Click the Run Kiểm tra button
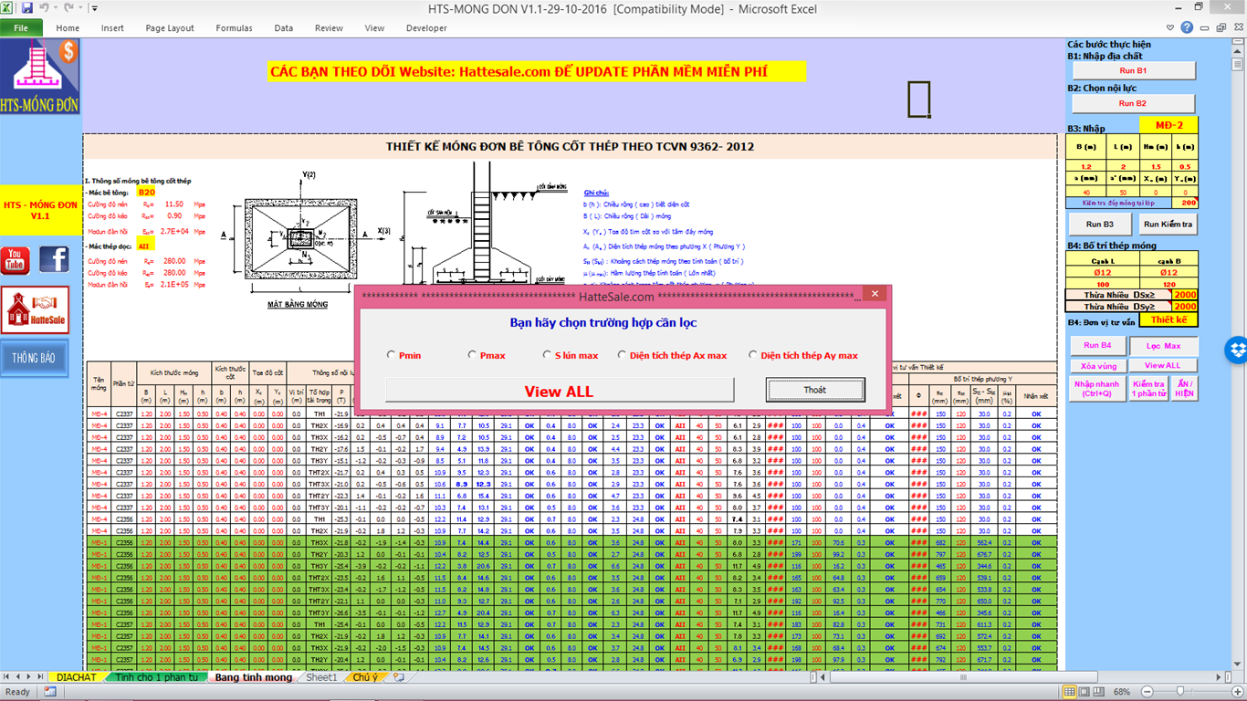This screenshot has width=1247, height=701. click(x=1168, y=224)
